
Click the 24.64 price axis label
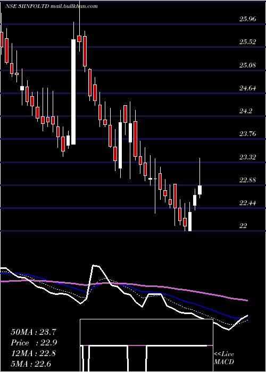tap(248, 88)
